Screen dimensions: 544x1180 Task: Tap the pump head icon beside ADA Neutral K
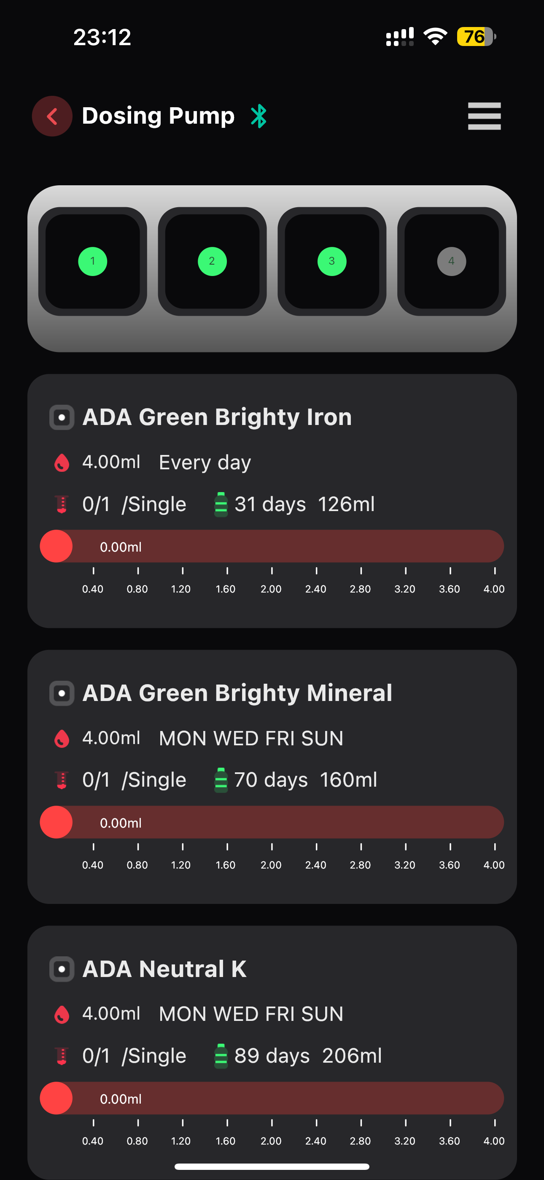pyautogui.click(x=62, y=969)
